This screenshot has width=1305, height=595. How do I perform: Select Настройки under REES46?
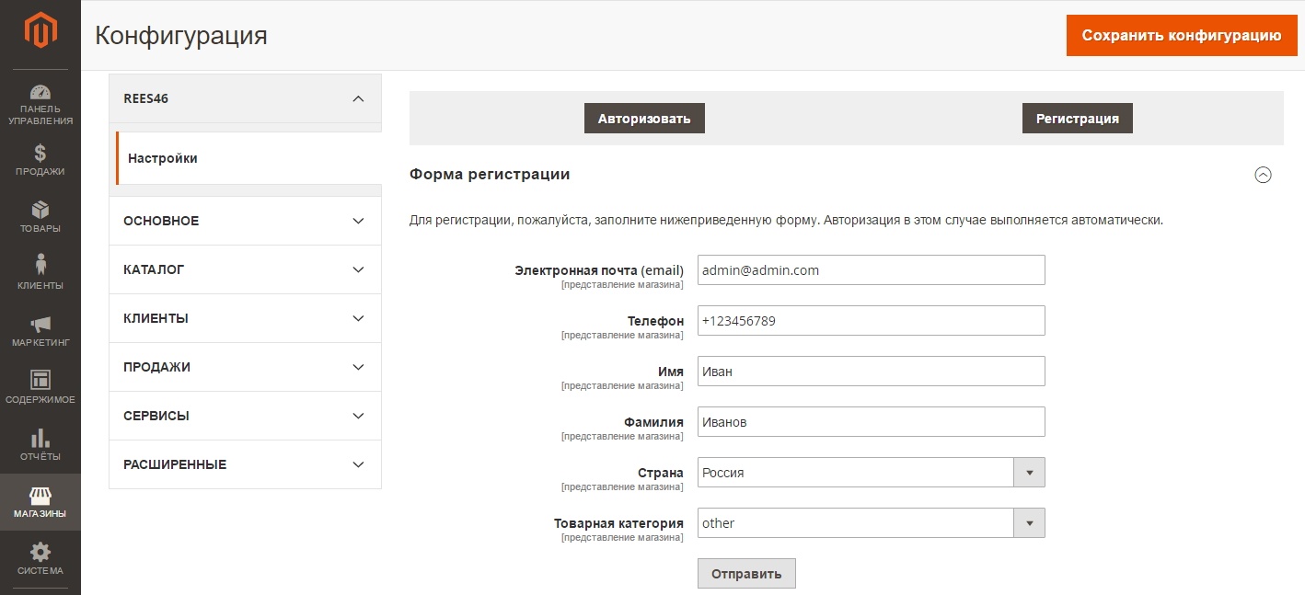164,157
